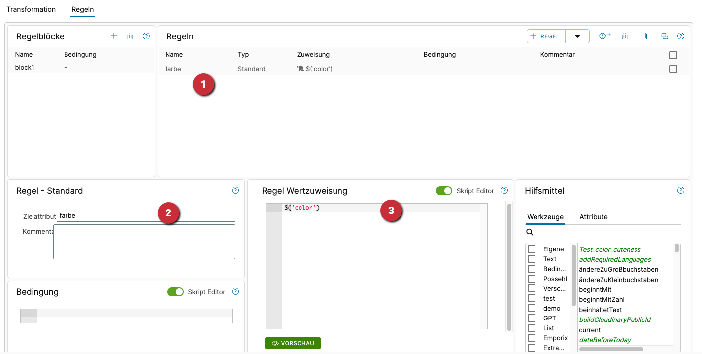Open help for Regel Wertzuweisung panel

504,191
